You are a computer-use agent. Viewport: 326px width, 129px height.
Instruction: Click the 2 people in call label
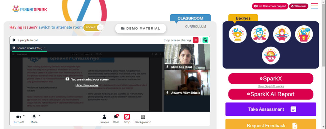(x=28, y=40)
